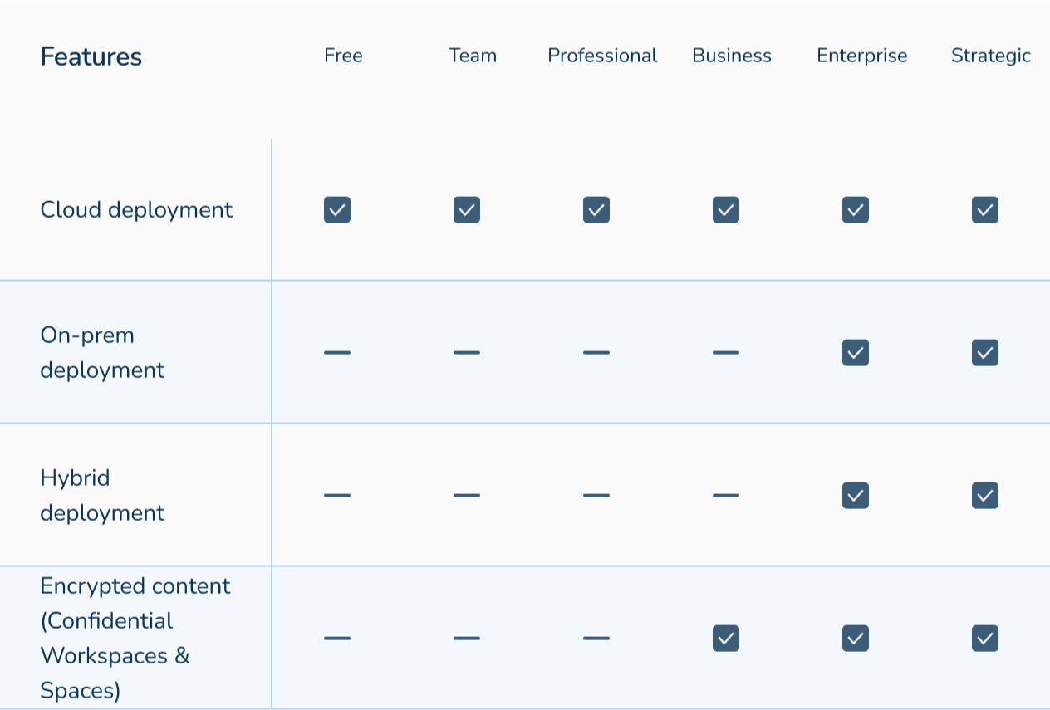Click Cloud deployment checkbox under Enterprise column
Viewport: 1050px width, 710px height.
(856, 210)
